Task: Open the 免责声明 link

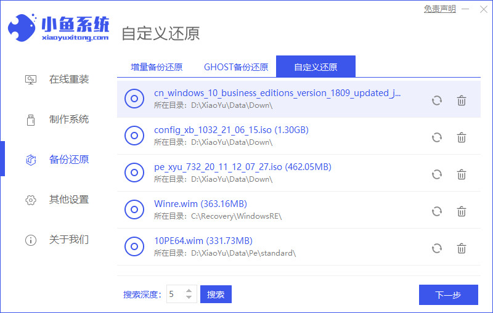Action: coord(440,9)
